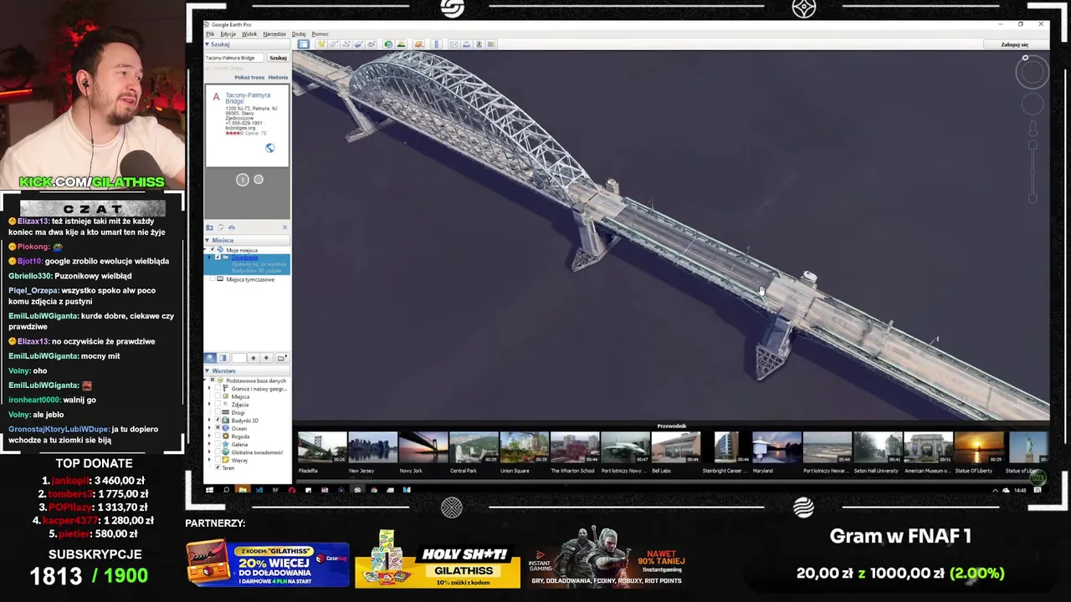The image size is (1071, 602).
Task: Click the Add Placemark pin icon
Action: (321, 43)
